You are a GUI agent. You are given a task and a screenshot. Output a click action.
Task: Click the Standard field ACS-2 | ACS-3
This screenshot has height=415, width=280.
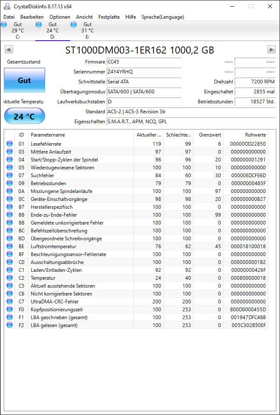point(191,112)
